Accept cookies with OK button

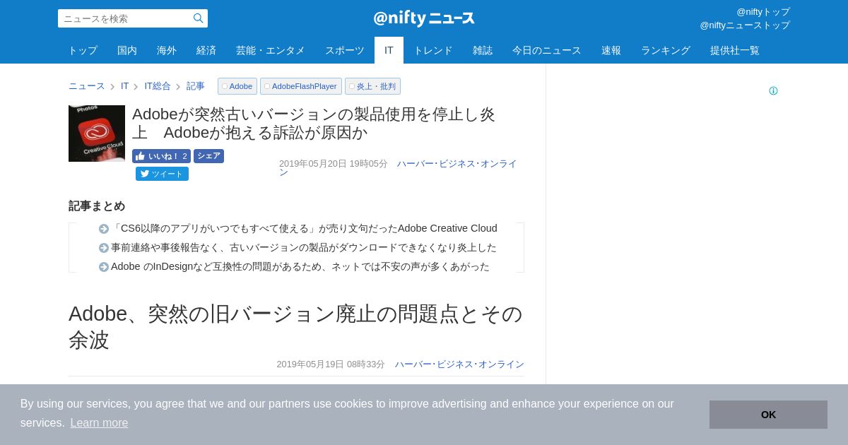[x=768, y=415]
